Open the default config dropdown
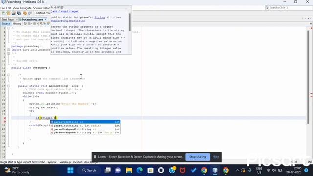 coord(43,13)
